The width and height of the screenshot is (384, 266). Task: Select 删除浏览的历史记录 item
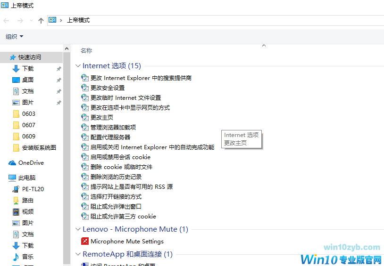[116, 177]
